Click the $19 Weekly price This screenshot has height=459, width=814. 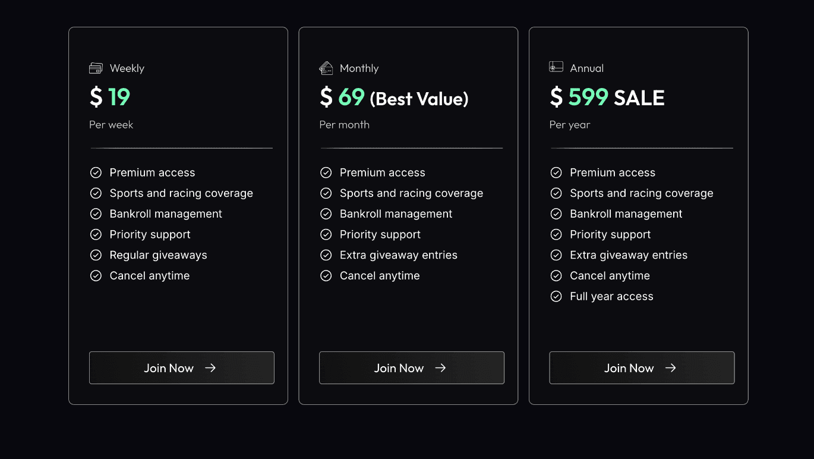coord(110,97)
